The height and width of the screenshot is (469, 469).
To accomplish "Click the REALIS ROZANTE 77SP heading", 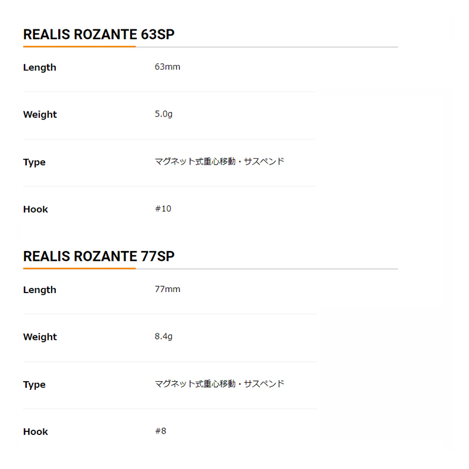I will click(x=98, y=256).
